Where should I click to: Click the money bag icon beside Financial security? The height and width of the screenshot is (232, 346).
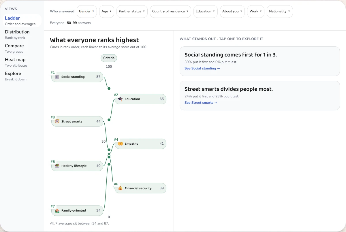click(120, 188)
